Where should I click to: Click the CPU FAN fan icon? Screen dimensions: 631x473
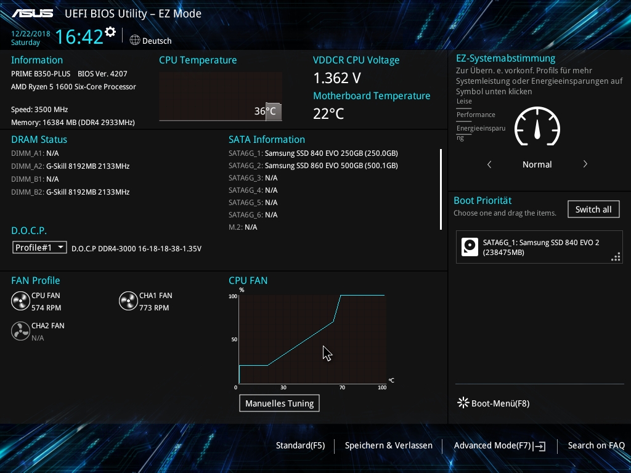(x=20, y=301)
